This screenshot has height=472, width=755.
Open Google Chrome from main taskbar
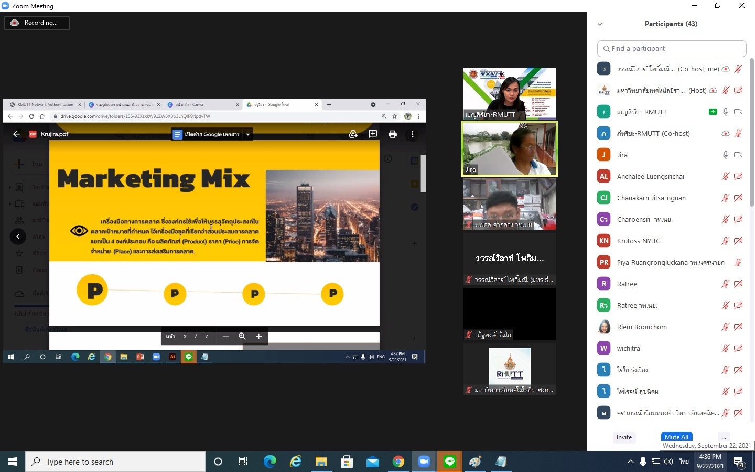pos(398,462)
